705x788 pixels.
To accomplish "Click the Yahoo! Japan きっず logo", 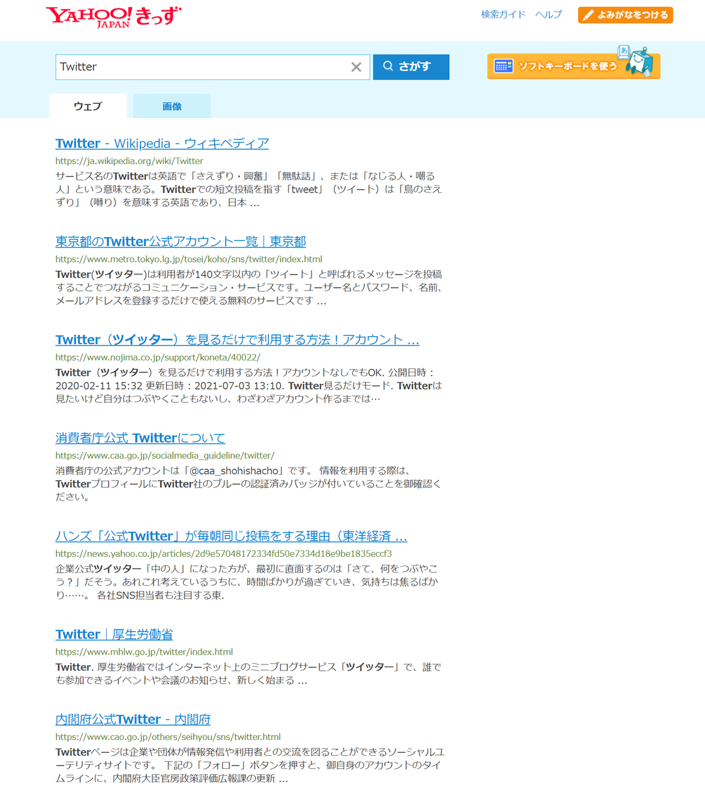I will 113,17.
